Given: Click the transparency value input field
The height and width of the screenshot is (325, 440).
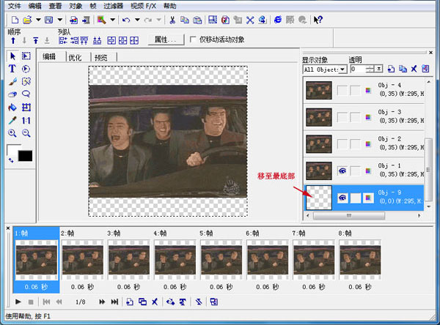Looking at the screenshot, I should click(x=358, y=69).
